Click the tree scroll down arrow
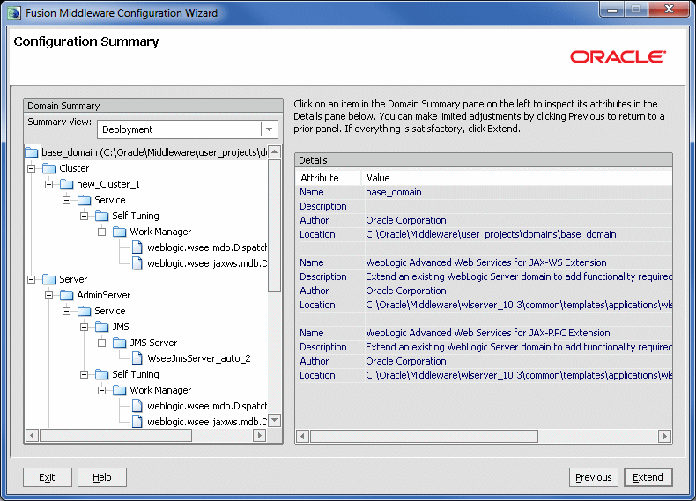This screenshot has height=501, width=696. click(x=275, y=420)
